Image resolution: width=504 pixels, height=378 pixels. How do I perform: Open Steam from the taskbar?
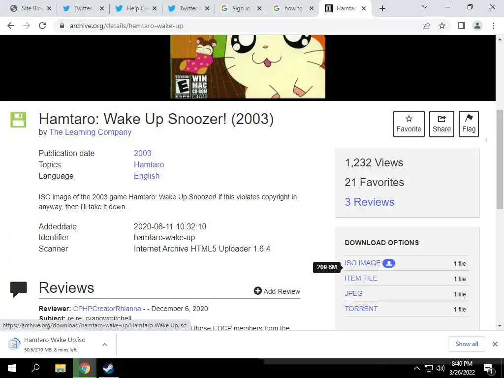[x=108, y=368]
